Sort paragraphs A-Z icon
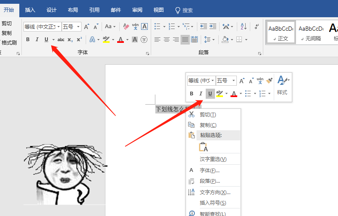This screenshot has width=338, height=216. [244, 26]
